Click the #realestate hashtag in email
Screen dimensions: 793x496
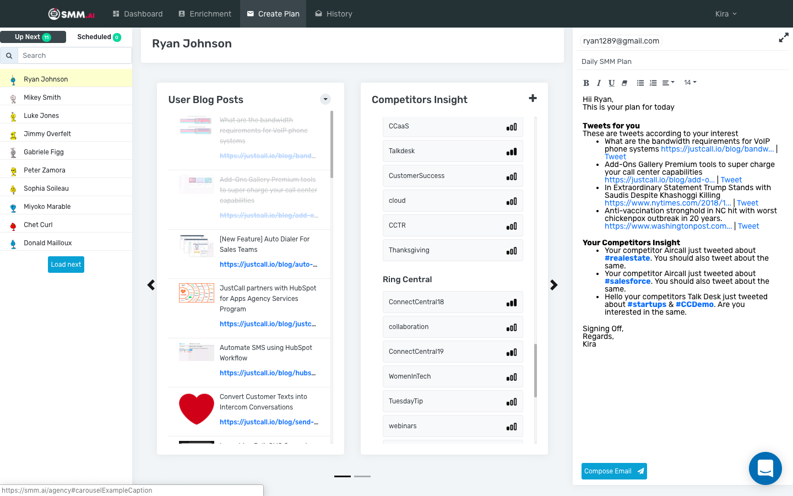point(627,258)
